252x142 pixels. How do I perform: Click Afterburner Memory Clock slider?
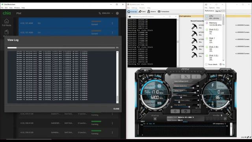(185, 102)
